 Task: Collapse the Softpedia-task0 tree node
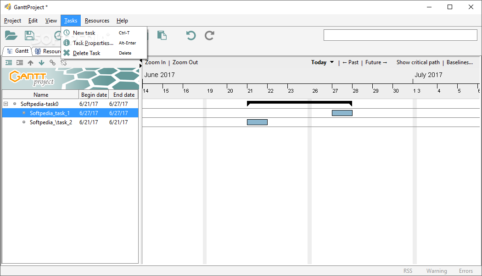[x=6, y=104]
